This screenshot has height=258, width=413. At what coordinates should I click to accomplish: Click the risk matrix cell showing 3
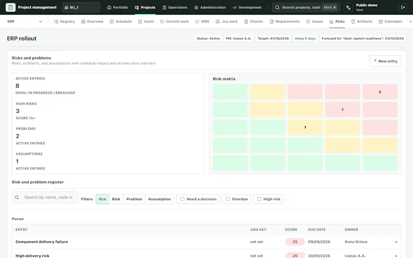[380, 92]
